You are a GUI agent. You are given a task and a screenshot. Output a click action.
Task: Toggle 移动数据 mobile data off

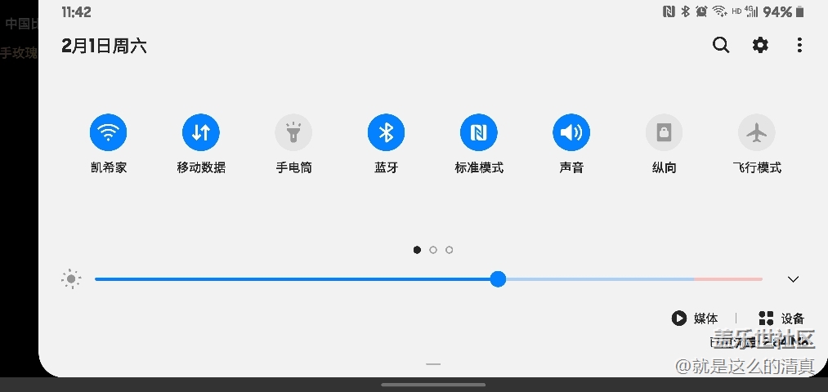[x=200, y=132]
